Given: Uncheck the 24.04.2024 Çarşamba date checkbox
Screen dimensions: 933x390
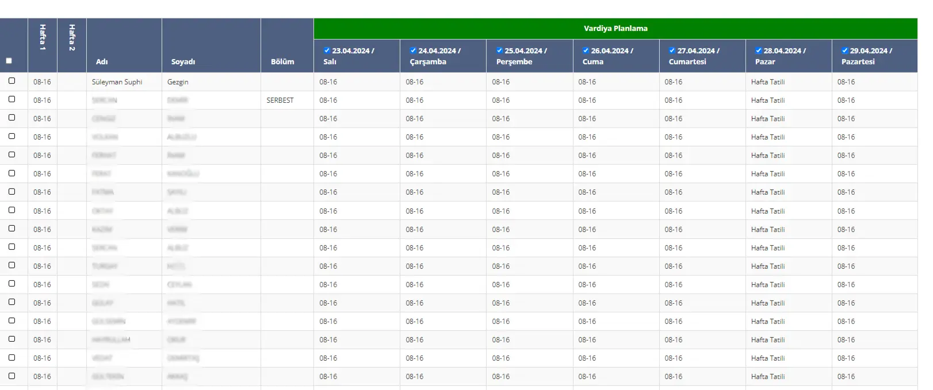Looking at the screenshot, I should [413, 51].
